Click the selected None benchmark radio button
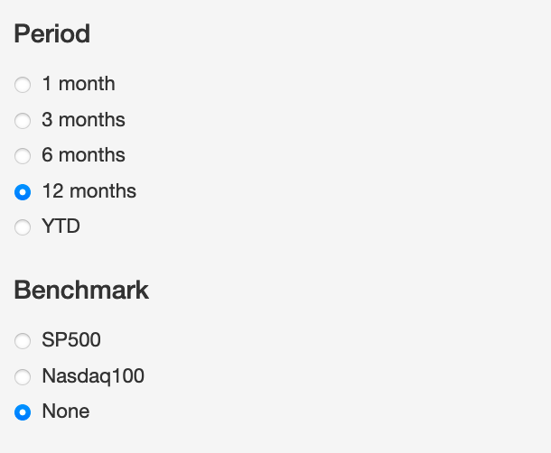 click(23, 412)
